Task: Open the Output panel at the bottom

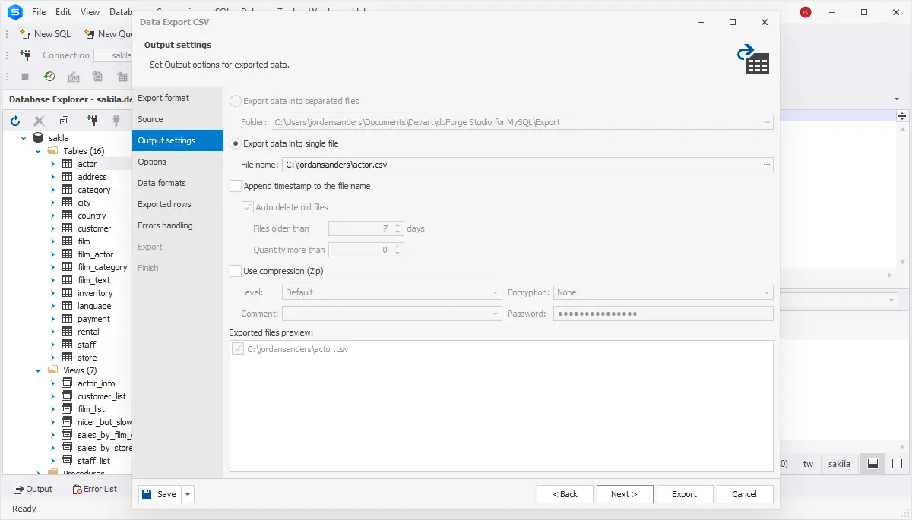Action: (x=33, y=489)
